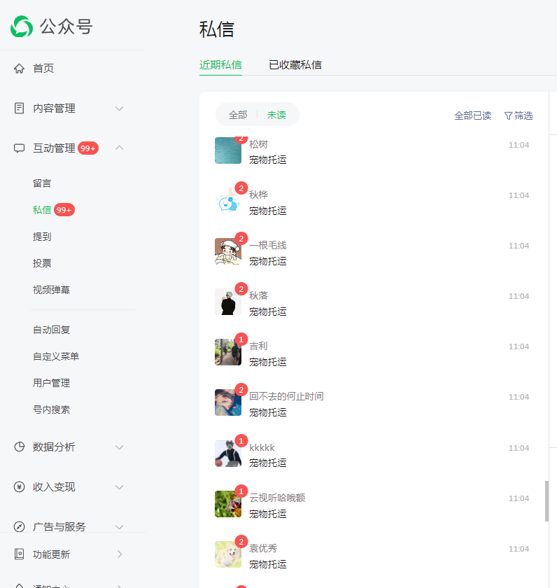Open 吉利's avatar thumbnail
The height and width of the screenshot is (588, 557).
pos(228,352)
